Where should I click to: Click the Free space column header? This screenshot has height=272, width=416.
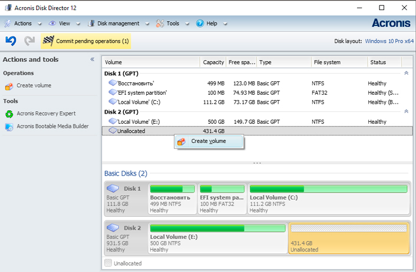pyautogui.click(x=241, y=62)
